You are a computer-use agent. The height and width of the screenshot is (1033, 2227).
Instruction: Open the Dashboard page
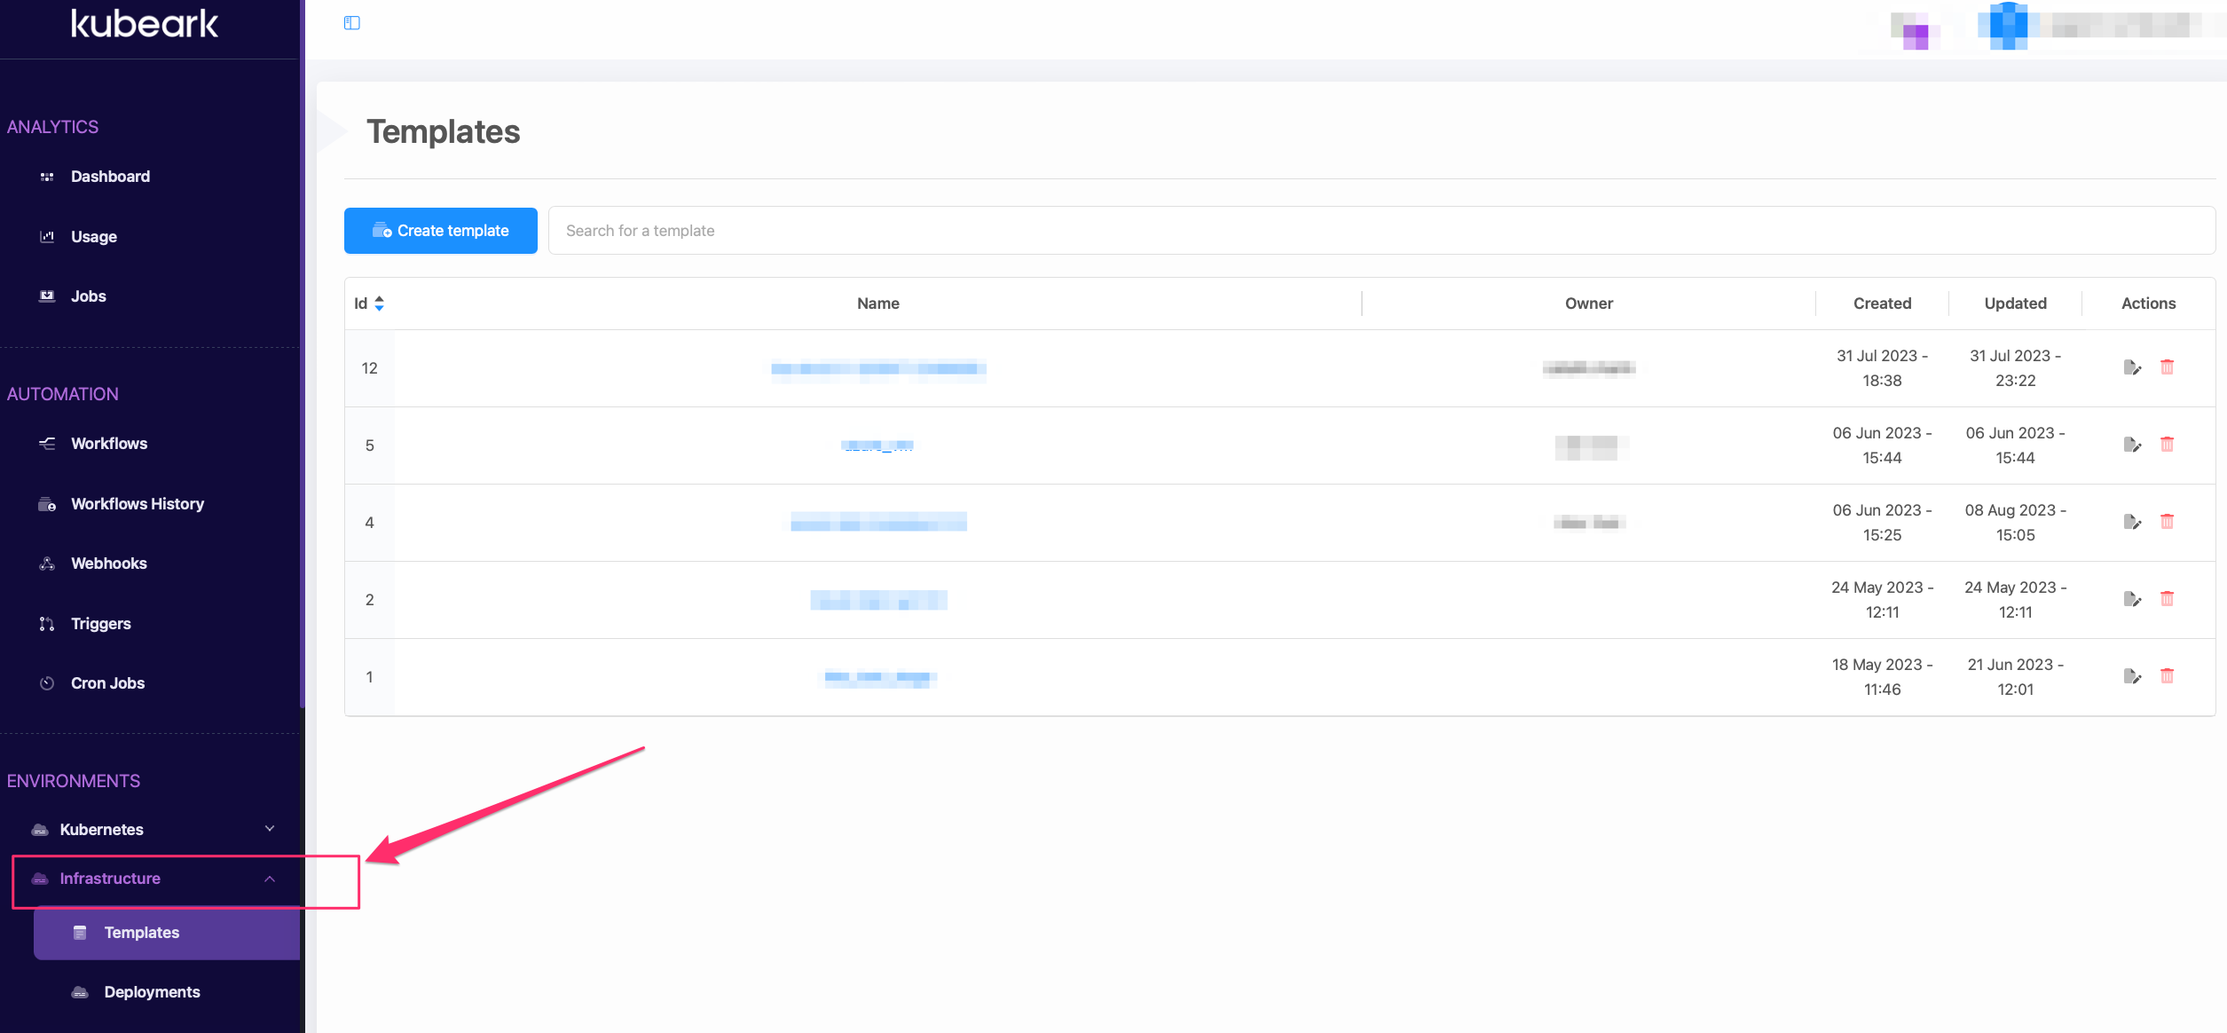(x=110, y=177)
